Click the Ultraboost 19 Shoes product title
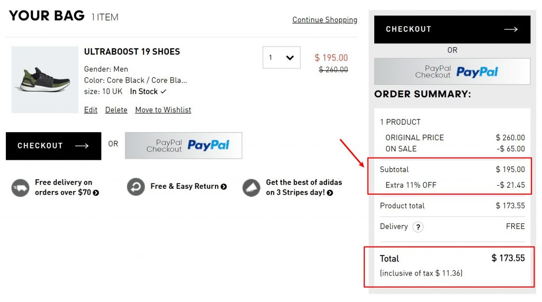Viewport: 542px width, 302px height. click(132, 52)
